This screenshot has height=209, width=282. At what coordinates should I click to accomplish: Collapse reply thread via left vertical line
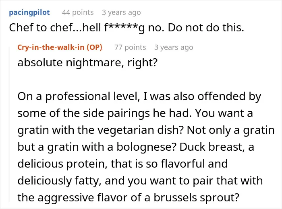(x=9, y=124)
